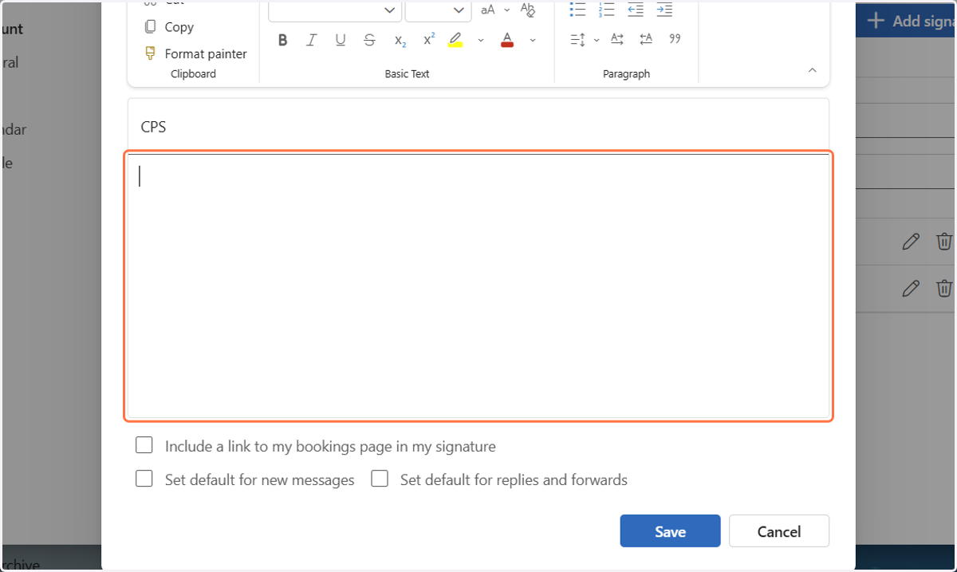The image size is (957, 572).
Task: Apply yellow text highlight color
Action: click(455, 40)
